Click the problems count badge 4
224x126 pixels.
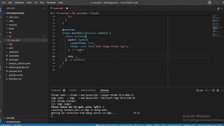(x=64, y=90)
